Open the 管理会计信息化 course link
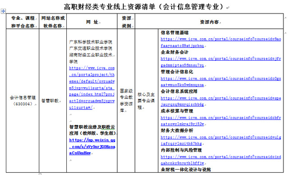This screenshot has height=175, width=288. click(221, 81)
